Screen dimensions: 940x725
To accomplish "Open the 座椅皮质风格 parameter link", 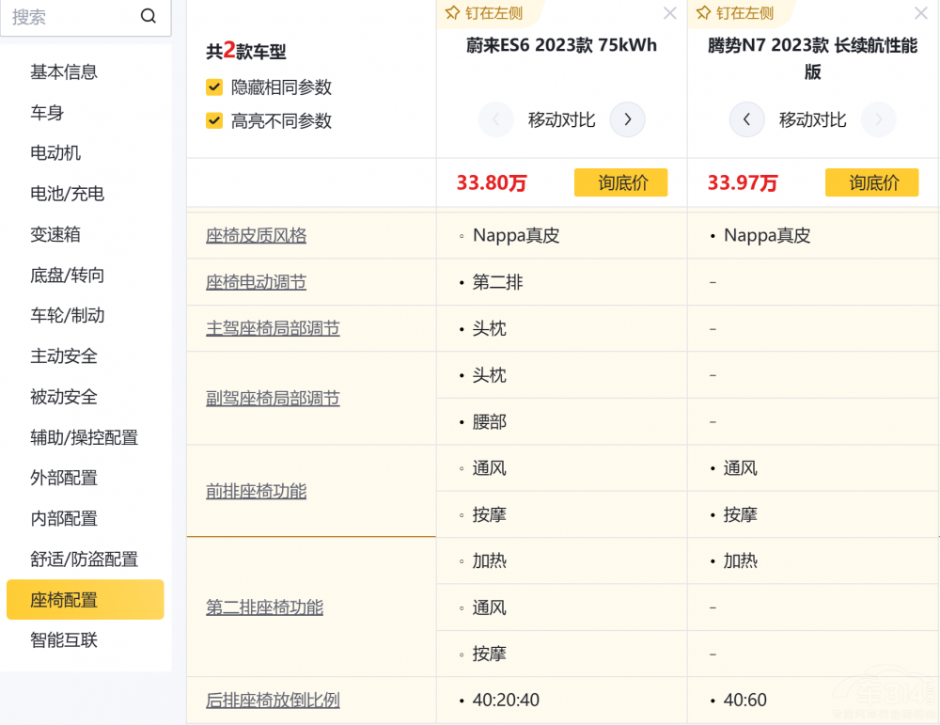I will [256, 236].
